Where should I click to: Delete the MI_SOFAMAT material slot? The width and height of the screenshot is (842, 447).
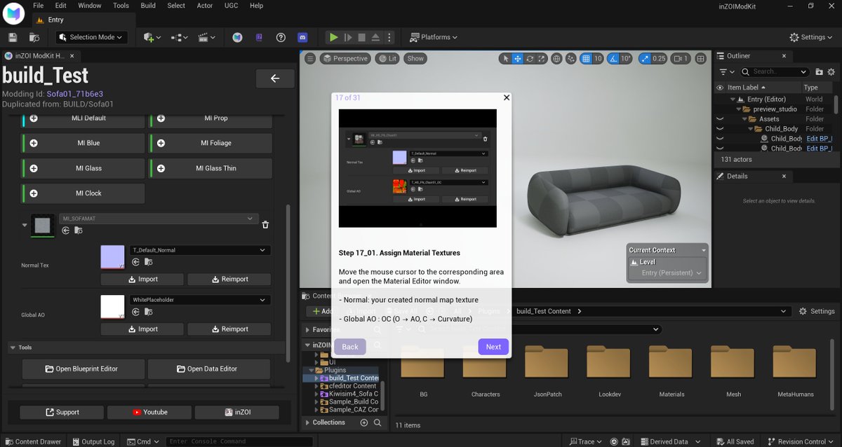coord(265,224)
